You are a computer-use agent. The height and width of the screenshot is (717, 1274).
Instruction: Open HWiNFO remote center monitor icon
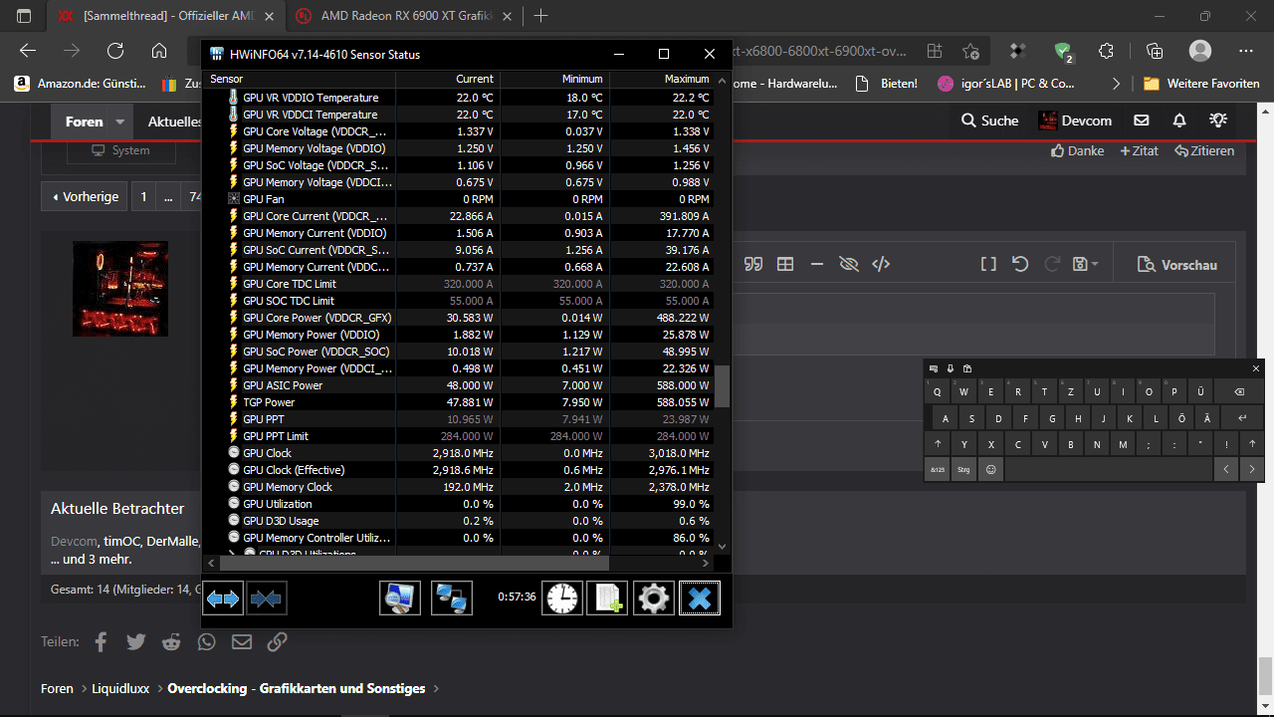coord(400,598)
